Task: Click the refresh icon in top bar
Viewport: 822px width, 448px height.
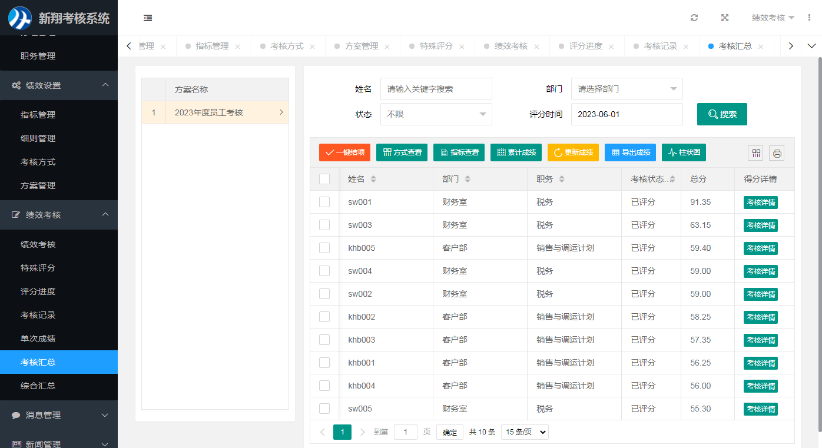Action: 694,18
